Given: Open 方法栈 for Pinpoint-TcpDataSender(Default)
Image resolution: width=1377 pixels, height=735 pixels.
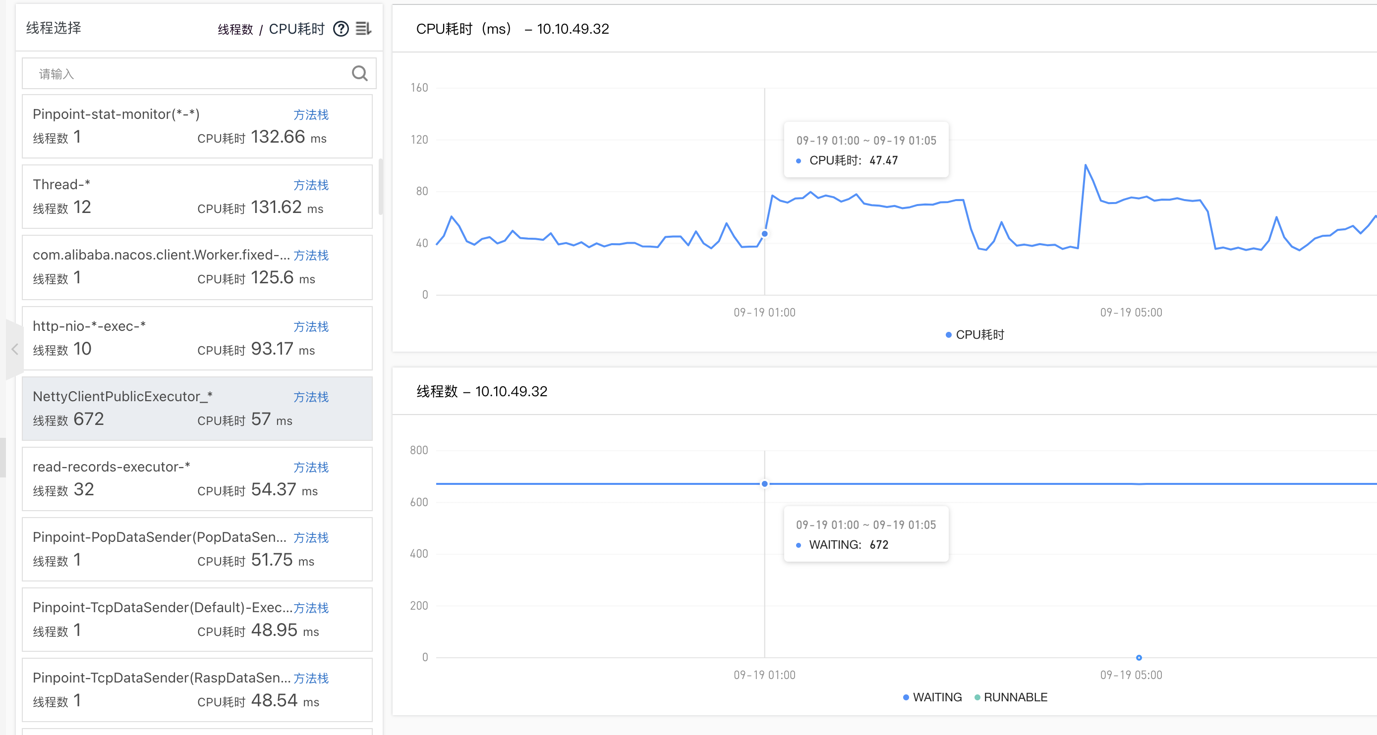Looking at the screenshot, I should pos(311,608).
